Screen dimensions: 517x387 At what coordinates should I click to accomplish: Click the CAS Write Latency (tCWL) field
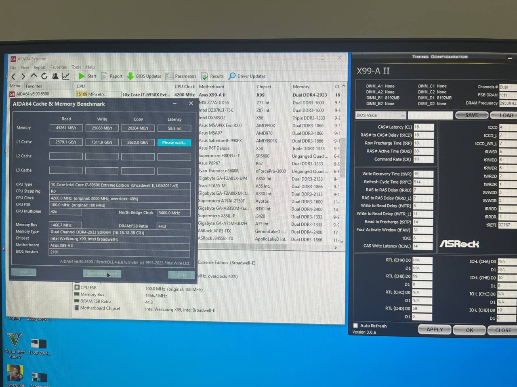tap(422, 246)
